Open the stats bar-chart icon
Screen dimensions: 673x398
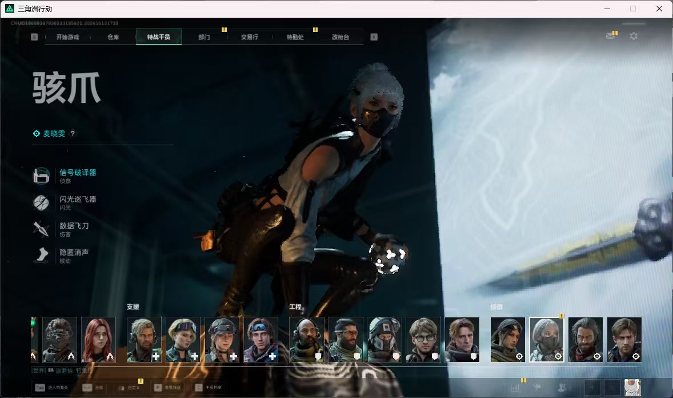coord(515,388)
